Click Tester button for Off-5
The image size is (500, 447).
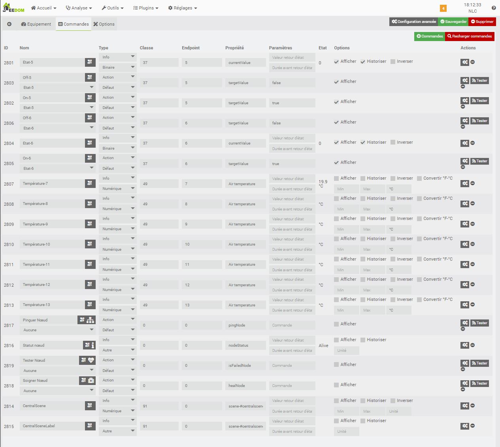click(479, 81)
